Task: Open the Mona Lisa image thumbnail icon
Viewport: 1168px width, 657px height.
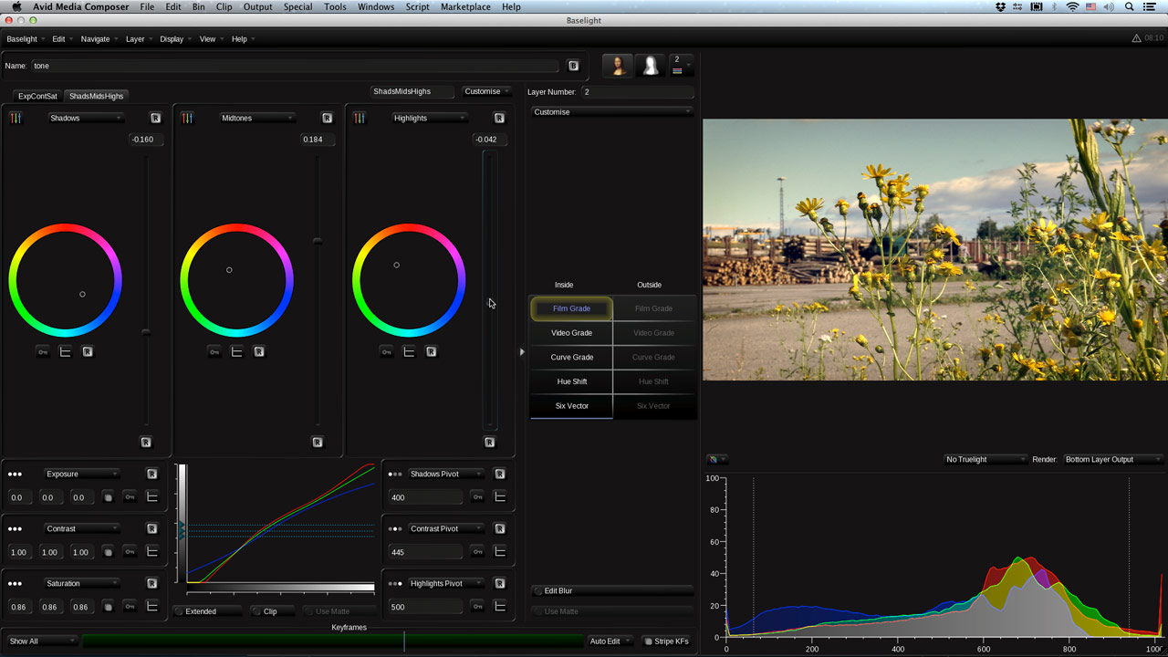Action: [x=618, y=66]
